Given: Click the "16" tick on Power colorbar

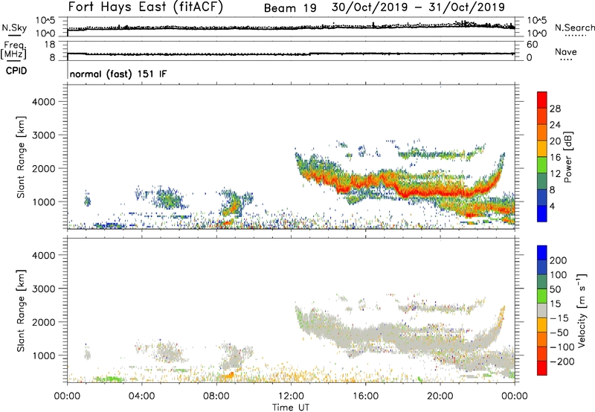Looking at the screenshot, I should pos(555,158).
